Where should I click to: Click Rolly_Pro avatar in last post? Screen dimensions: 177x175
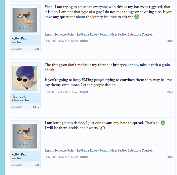tap(25, 135)
